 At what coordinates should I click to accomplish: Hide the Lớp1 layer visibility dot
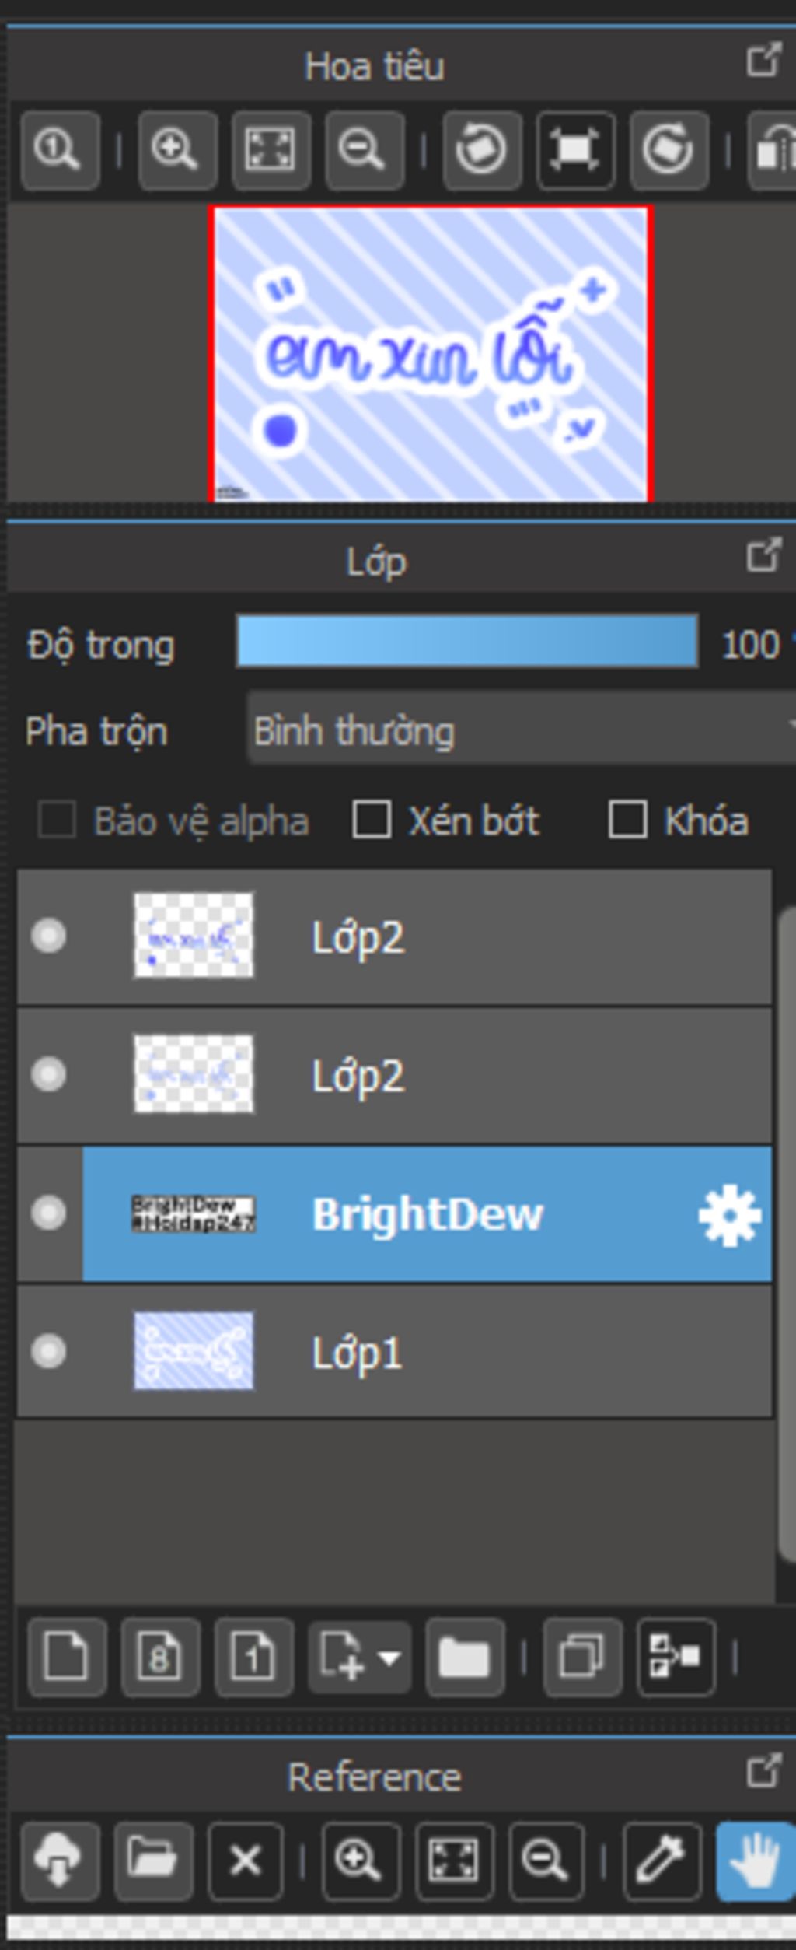click(x=48, y=1352)
